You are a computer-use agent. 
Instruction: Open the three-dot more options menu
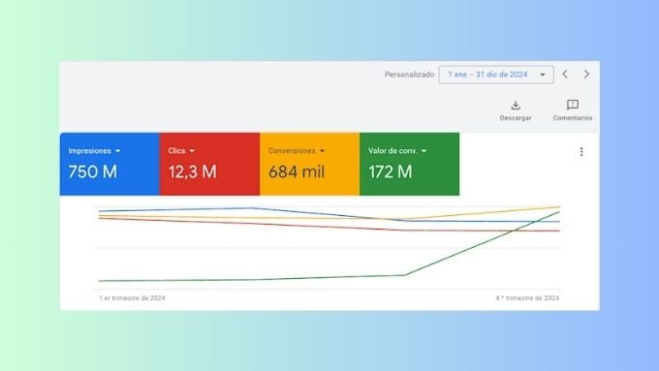(x=581, y=152)
